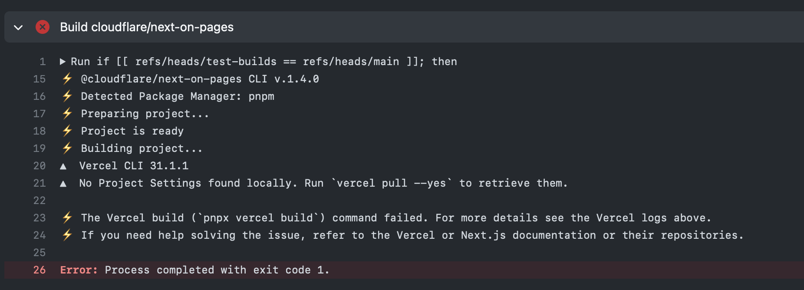Click the lightning icon on line 24

[x=67, y=235]
